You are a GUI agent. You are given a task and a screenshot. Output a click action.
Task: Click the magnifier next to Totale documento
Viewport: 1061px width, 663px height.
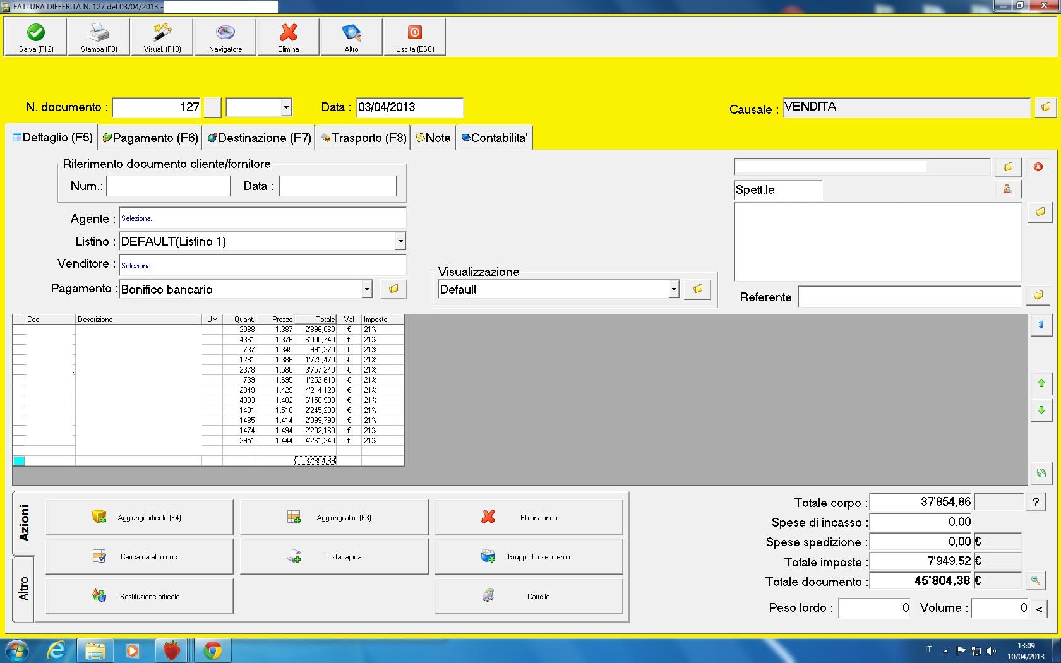(1035, 580)
